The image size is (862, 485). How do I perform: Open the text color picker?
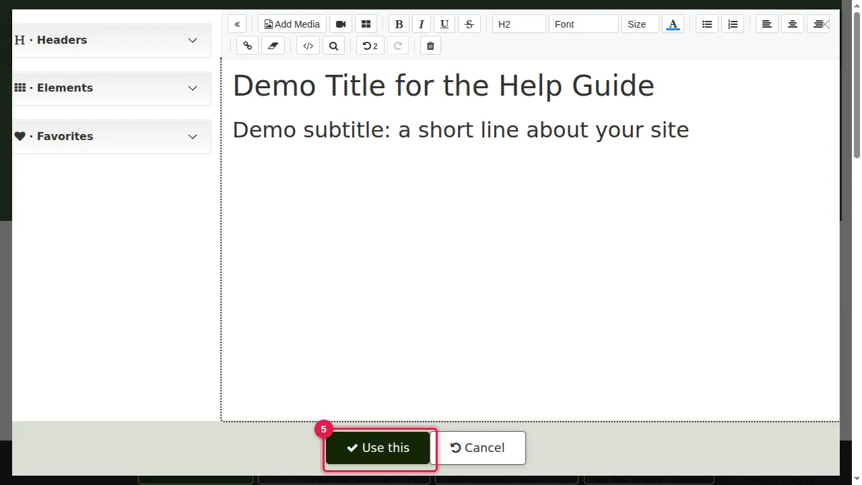673,24
